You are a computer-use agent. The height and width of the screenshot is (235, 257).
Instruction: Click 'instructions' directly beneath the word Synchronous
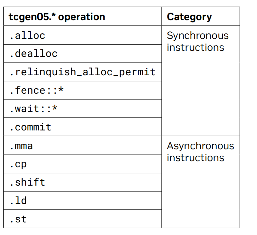click(195, 47)
